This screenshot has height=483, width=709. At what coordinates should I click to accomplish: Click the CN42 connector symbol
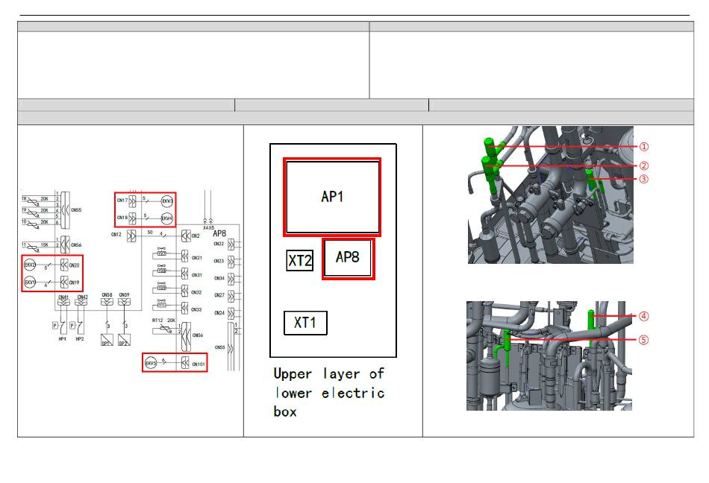pos(81,303)
